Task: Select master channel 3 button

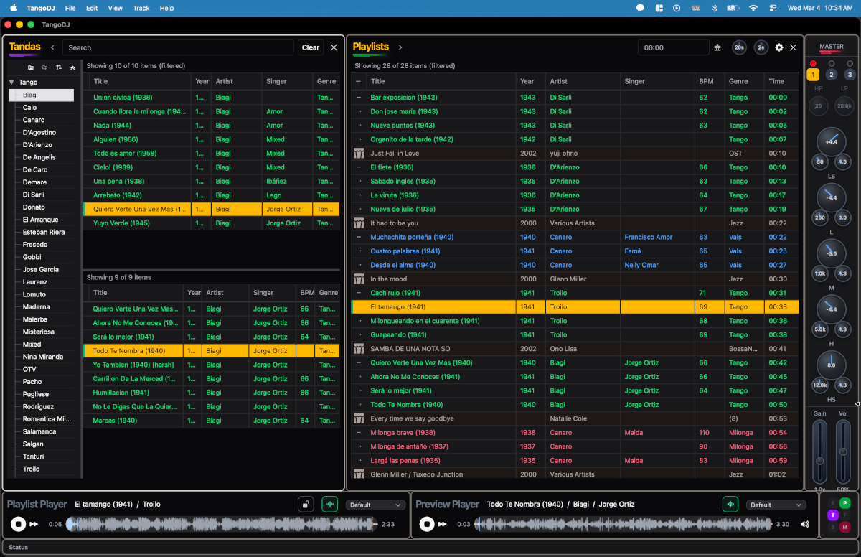Action: (850, 75)
